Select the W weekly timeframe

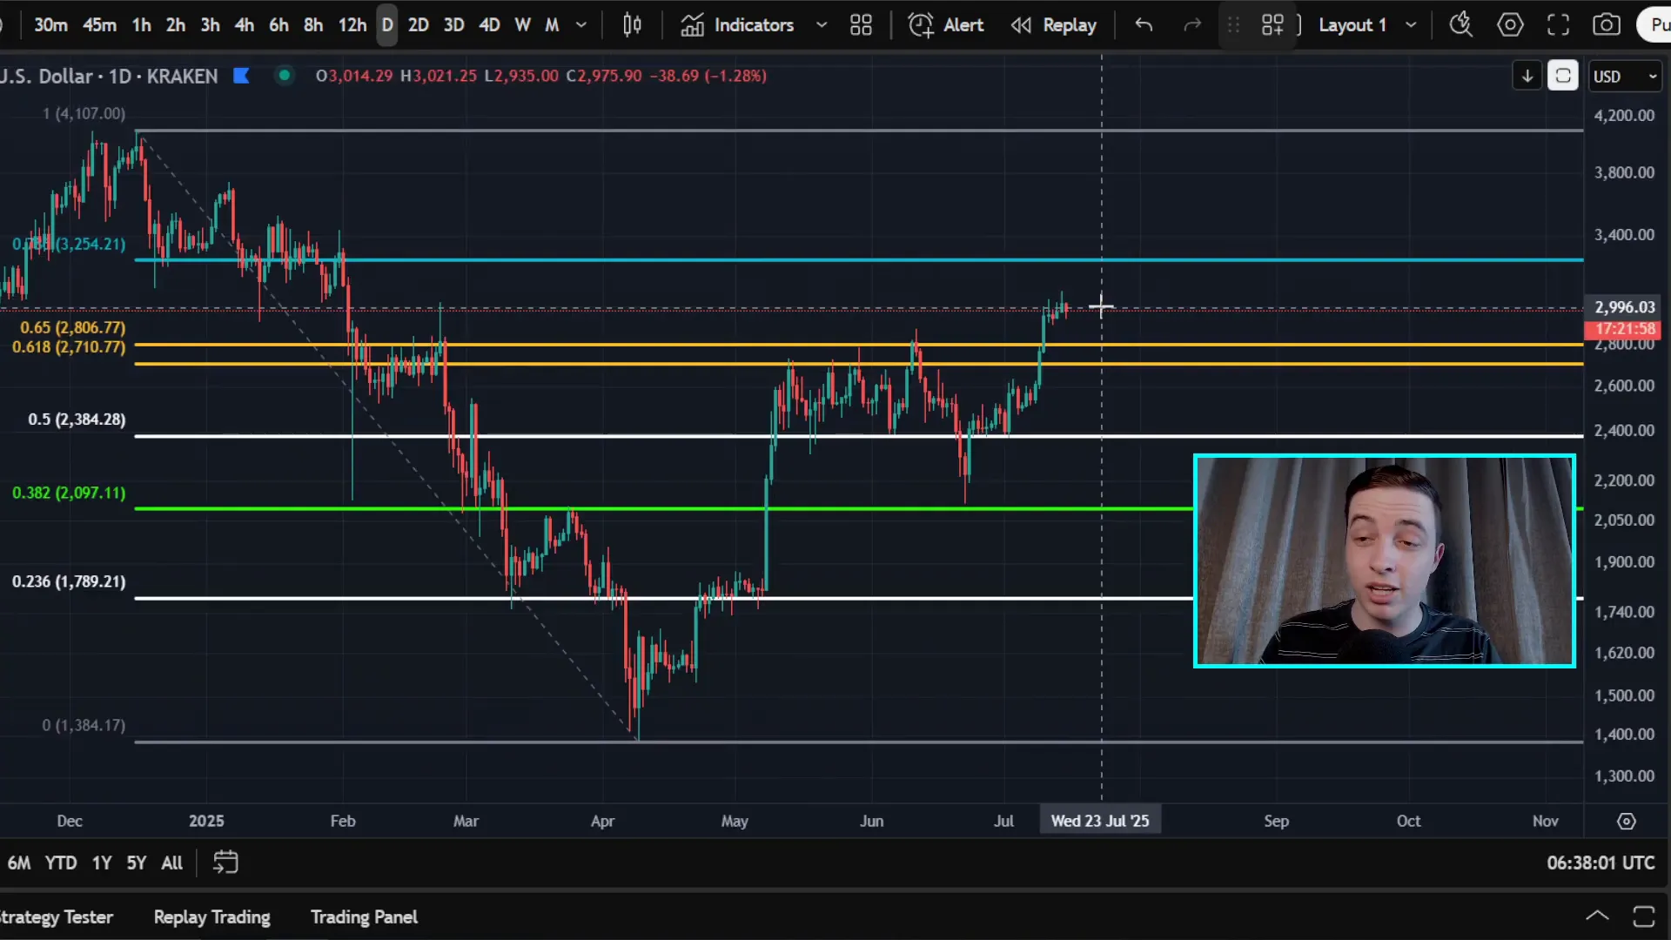(x=522, y=24)
